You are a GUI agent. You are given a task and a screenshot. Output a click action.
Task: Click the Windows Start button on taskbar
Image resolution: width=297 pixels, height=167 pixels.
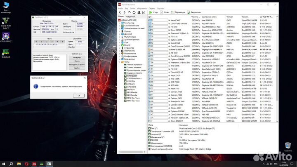(4, 164)
